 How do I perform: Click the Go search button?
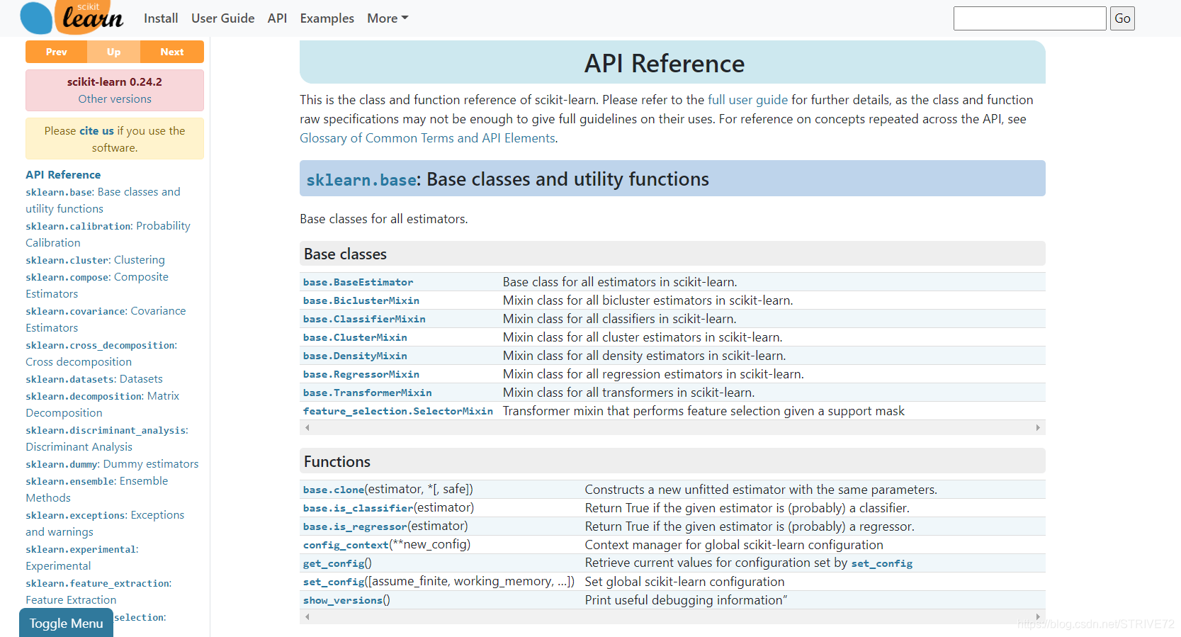tap(1122, 18)
